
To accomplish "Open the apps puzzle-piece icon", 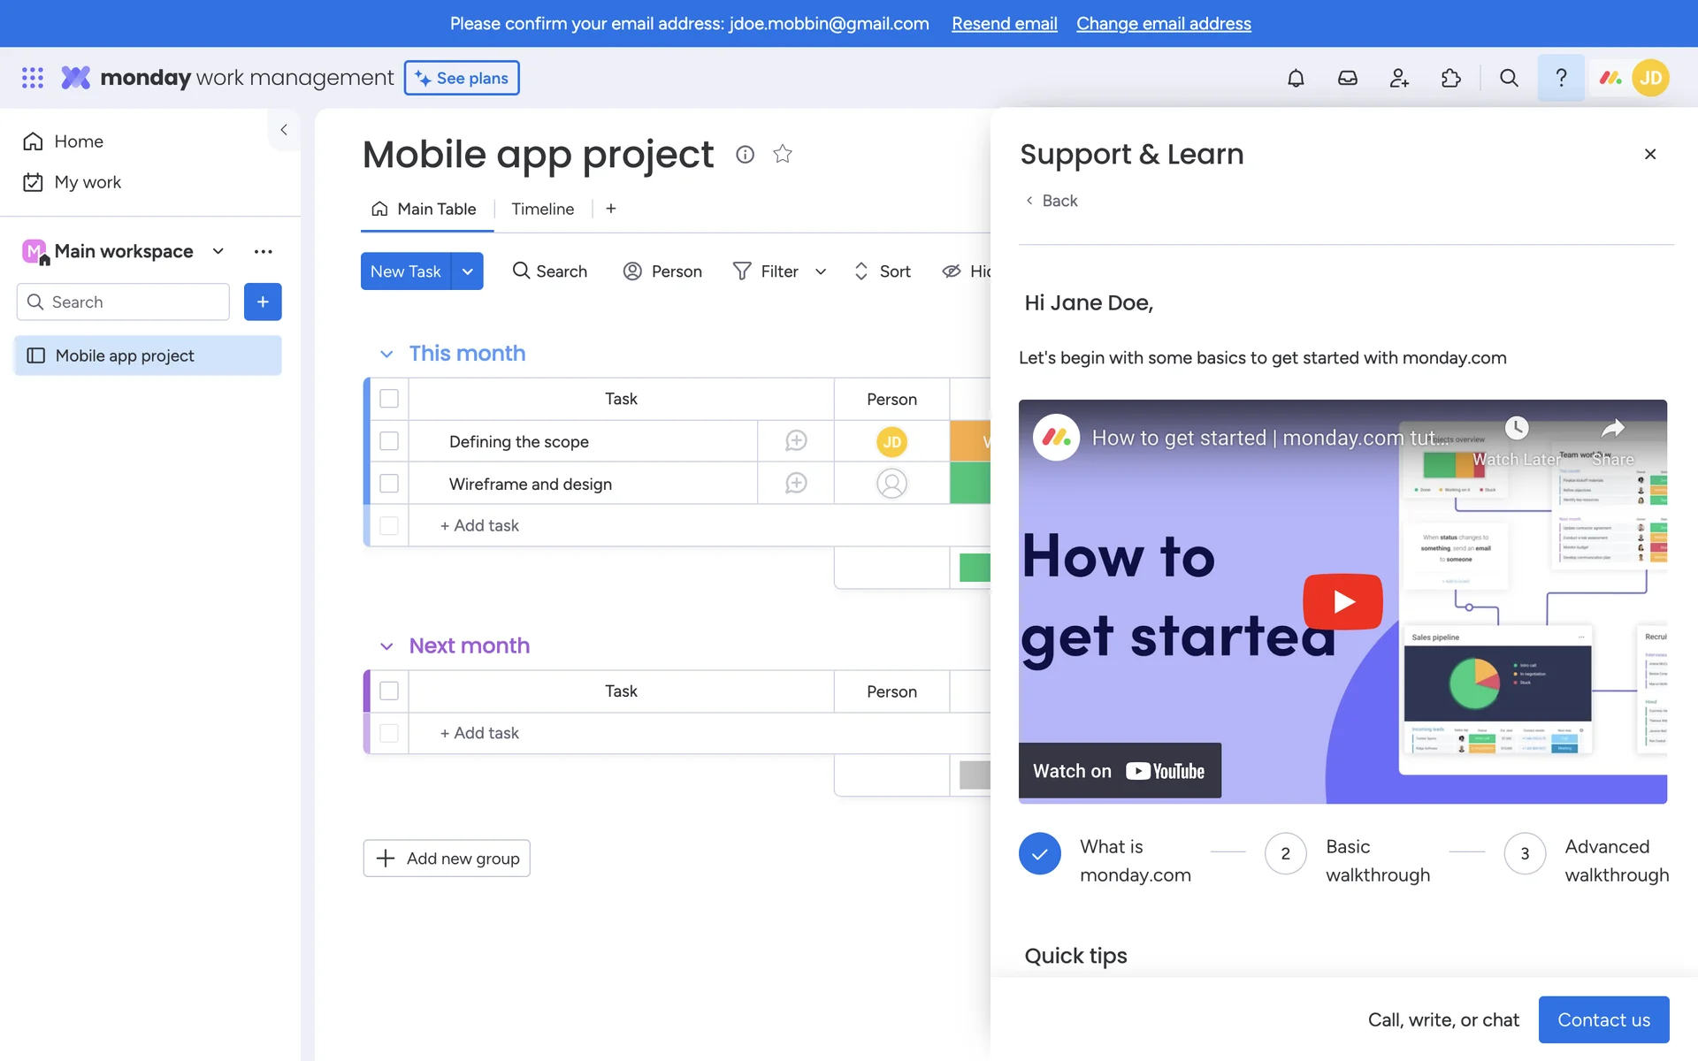I will click(1450, 78).
